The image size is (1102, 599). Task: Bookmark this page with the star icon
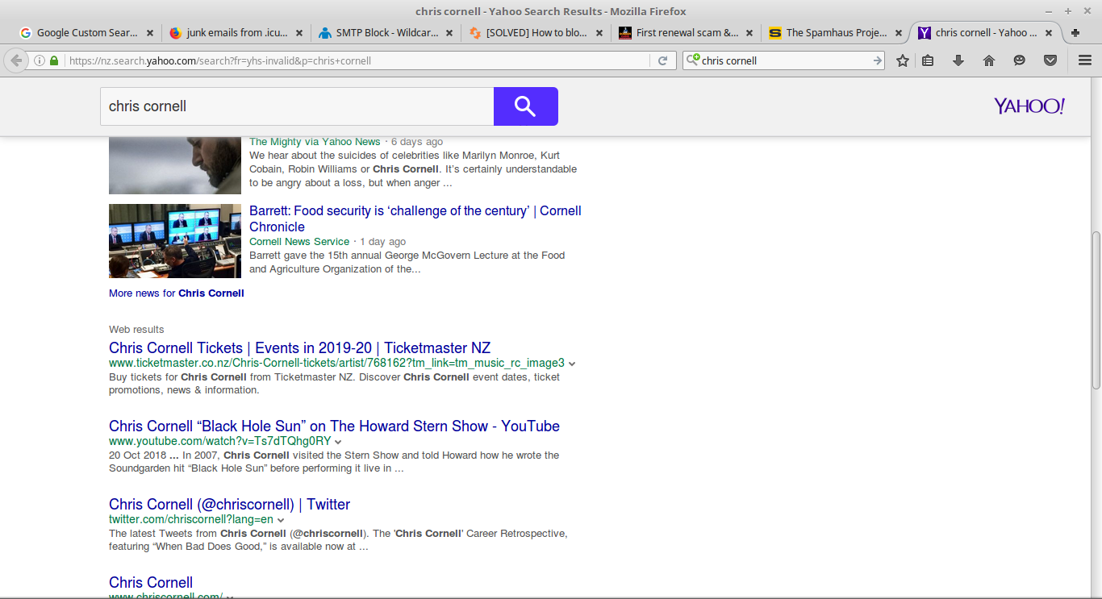tap(903, 60)
